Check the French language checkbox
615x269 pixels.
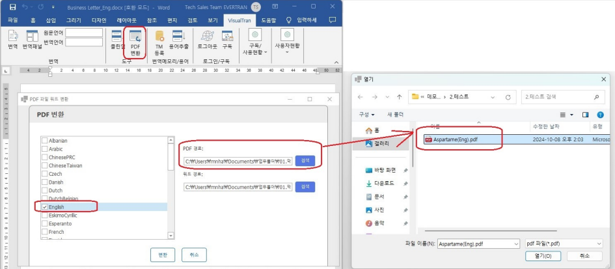pos(45,232)
